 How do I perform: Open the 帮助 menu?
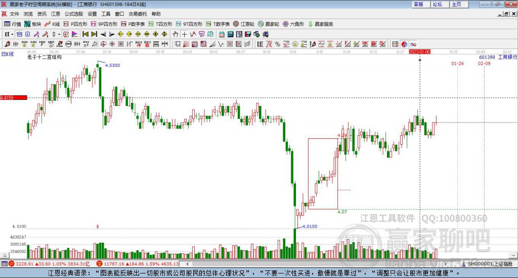coord(156,14)
